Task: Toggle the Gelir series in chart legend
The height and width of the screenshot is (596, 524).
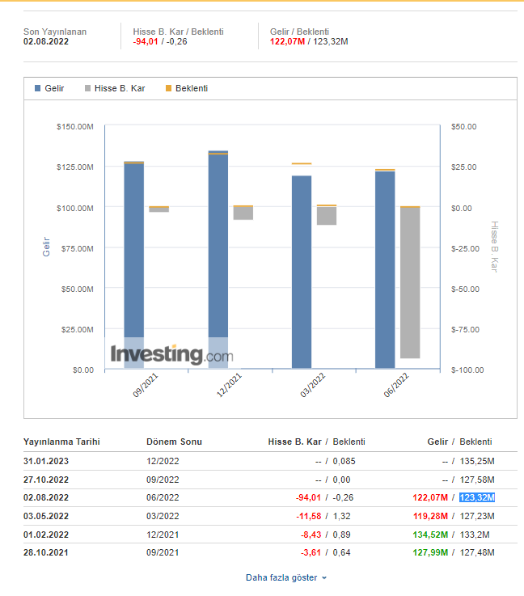Action: click(x=49, y=88)
